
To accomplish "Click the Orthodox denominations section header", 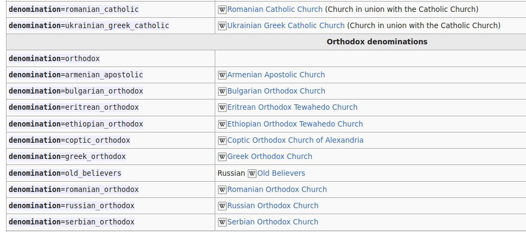I will 377,42.
